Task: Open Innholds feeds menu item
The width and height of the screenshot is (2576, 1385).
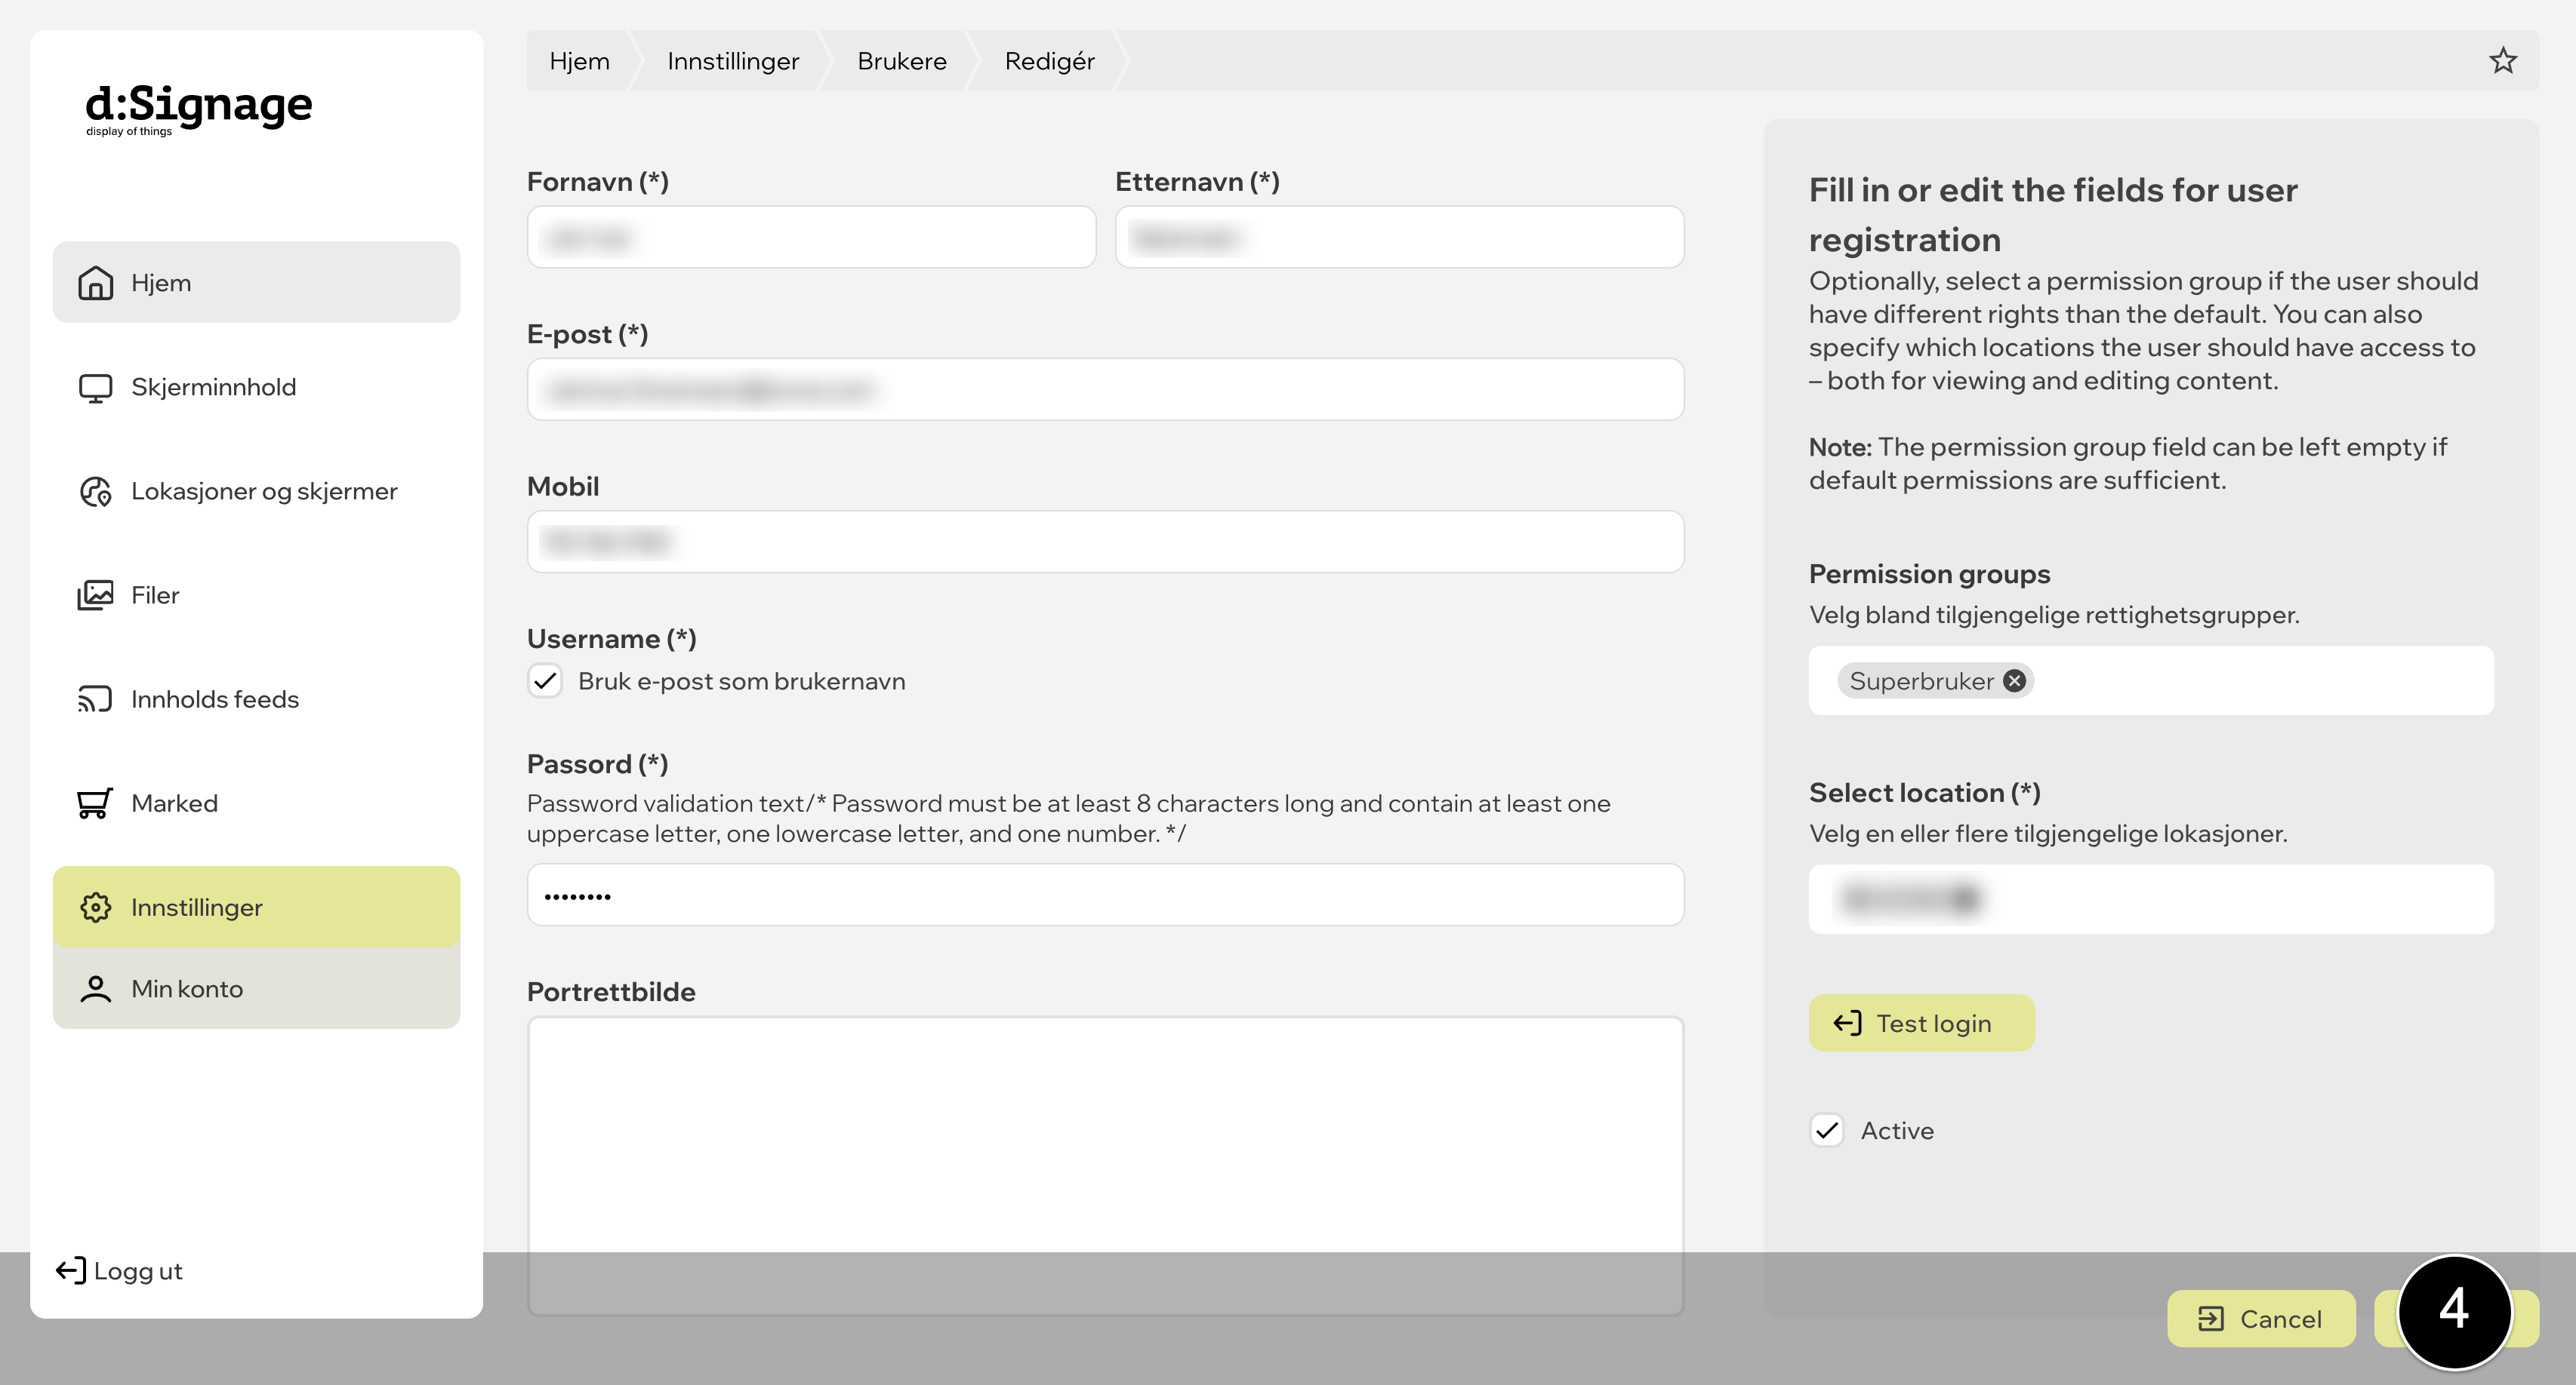Action: (256, 699)
